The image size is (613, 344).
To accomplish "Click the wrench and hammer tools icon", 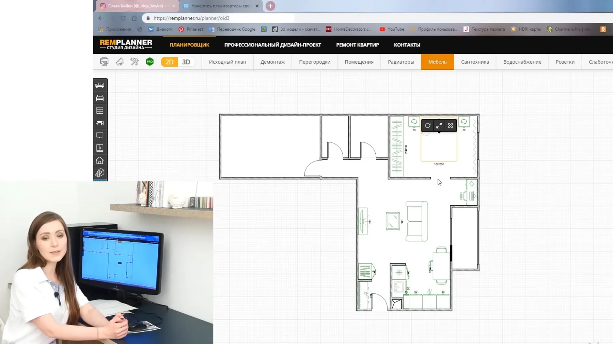I will 135,62.
